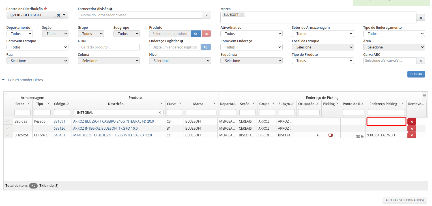Open product code link 638126
Screen dimensions: 432x206
[59, 129]
